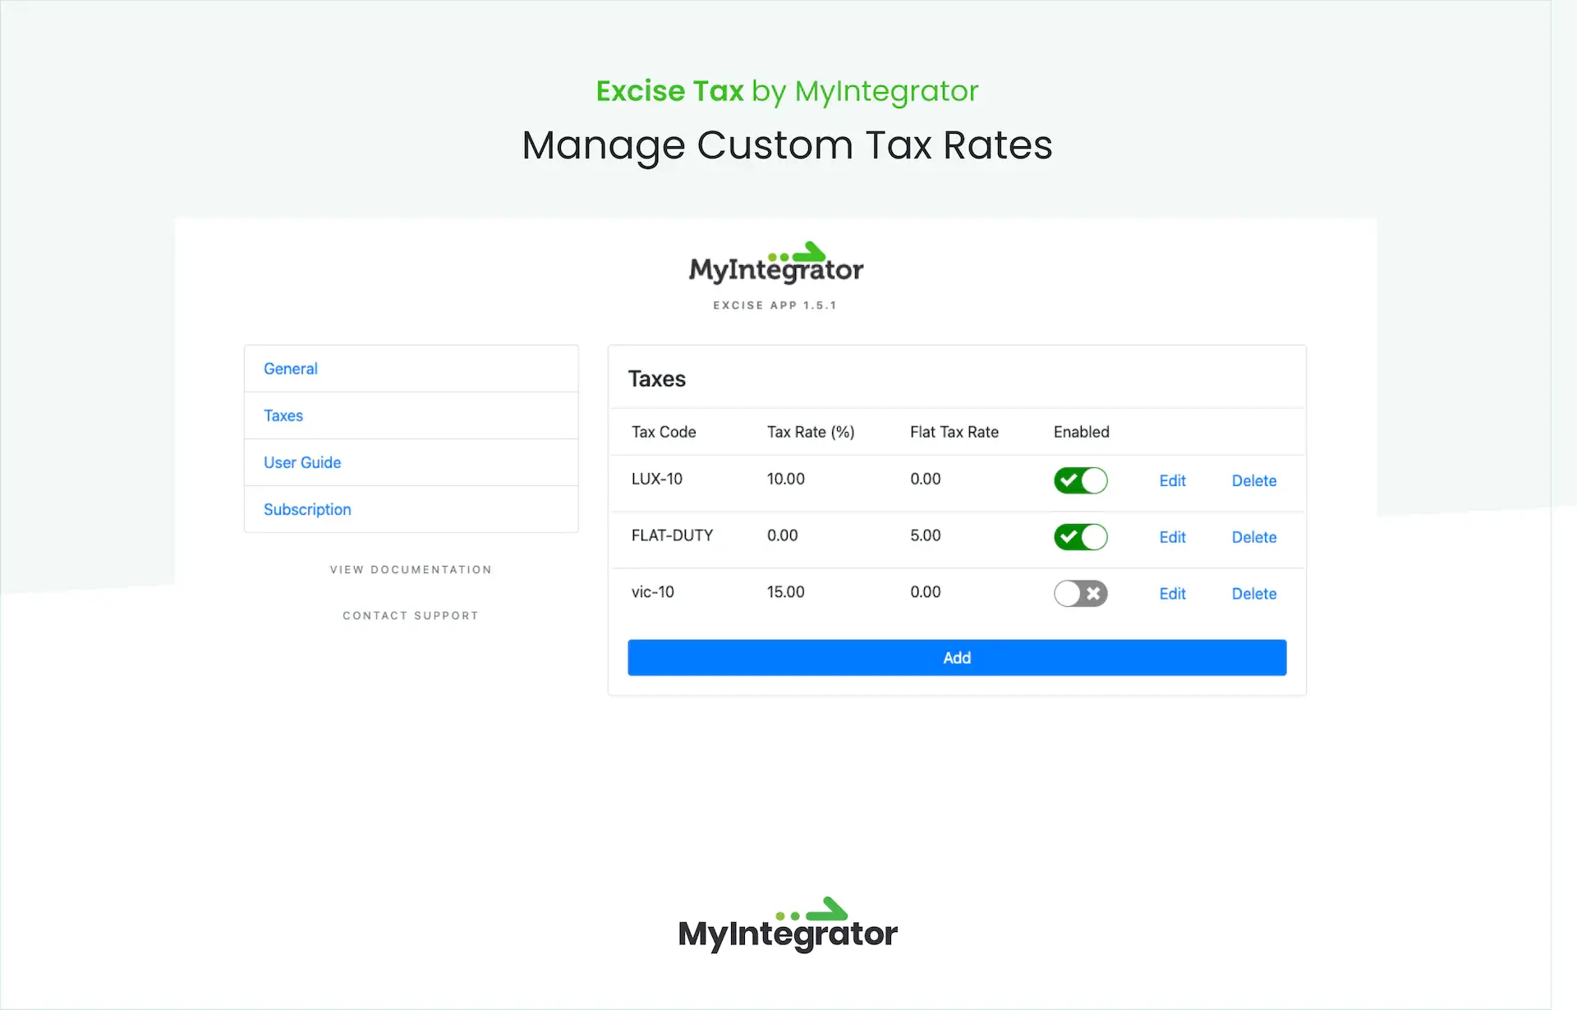Click the EXCISE APP 1.5.1 version label
This screenshot has height=1010, width=1577.
[775, 305]
